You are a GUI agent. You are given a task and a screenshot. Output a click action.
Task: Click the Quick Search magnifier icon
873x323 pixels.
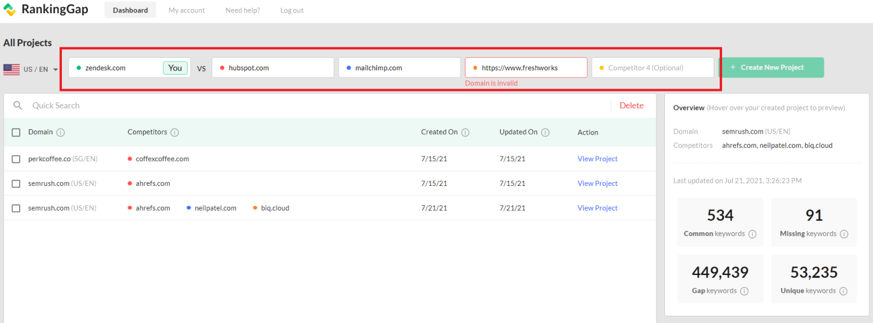[x=18, y=105]
